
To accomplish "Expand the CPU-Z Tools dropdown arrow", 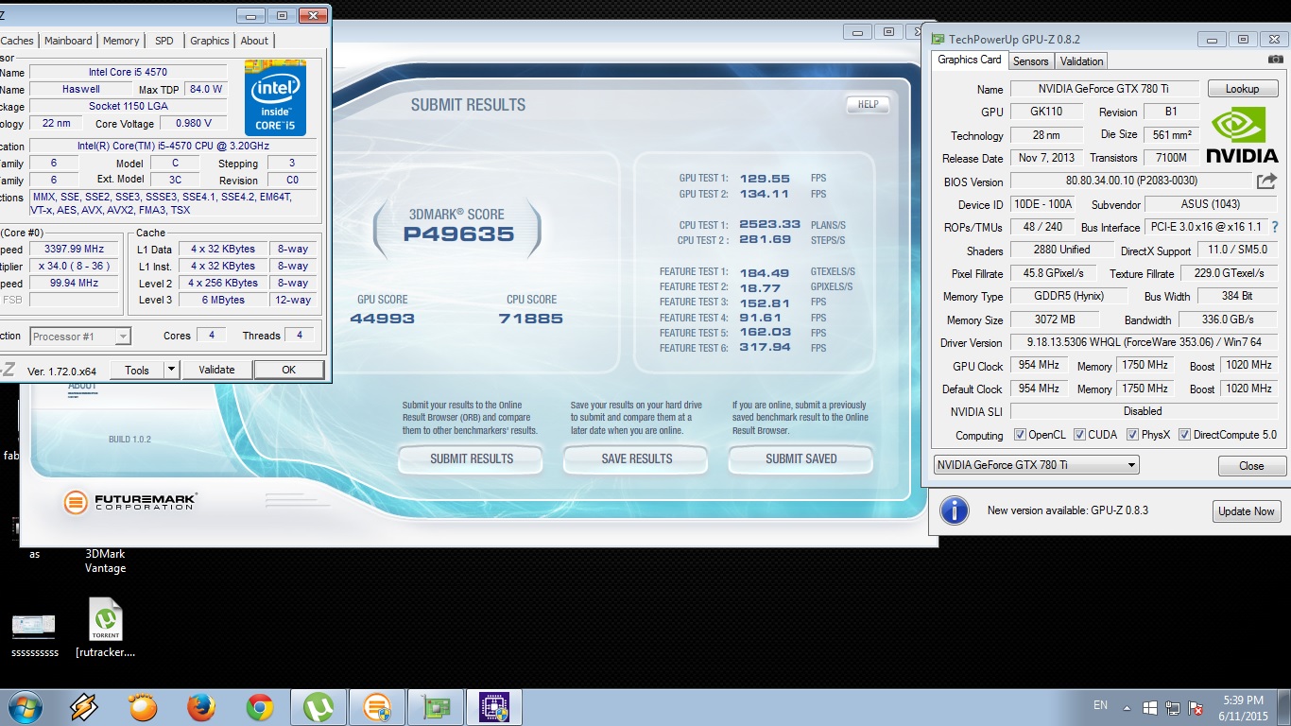I will [x=171, y=370].
